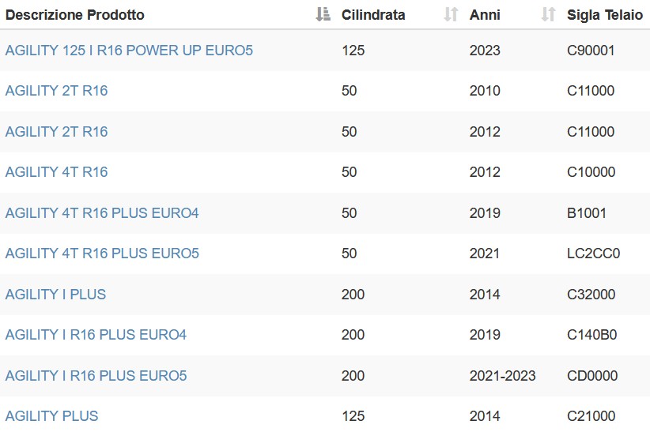Screen dimensions: 650x432
Task: Select the frame code cell C90001
Action: 591,50
